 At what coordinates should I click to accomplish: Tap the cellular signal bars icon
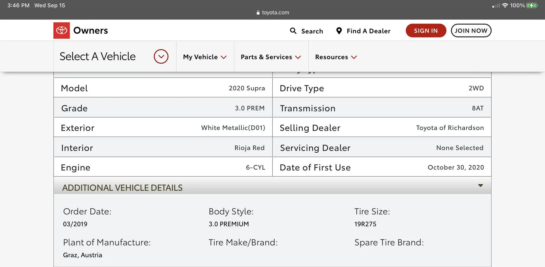496,5
